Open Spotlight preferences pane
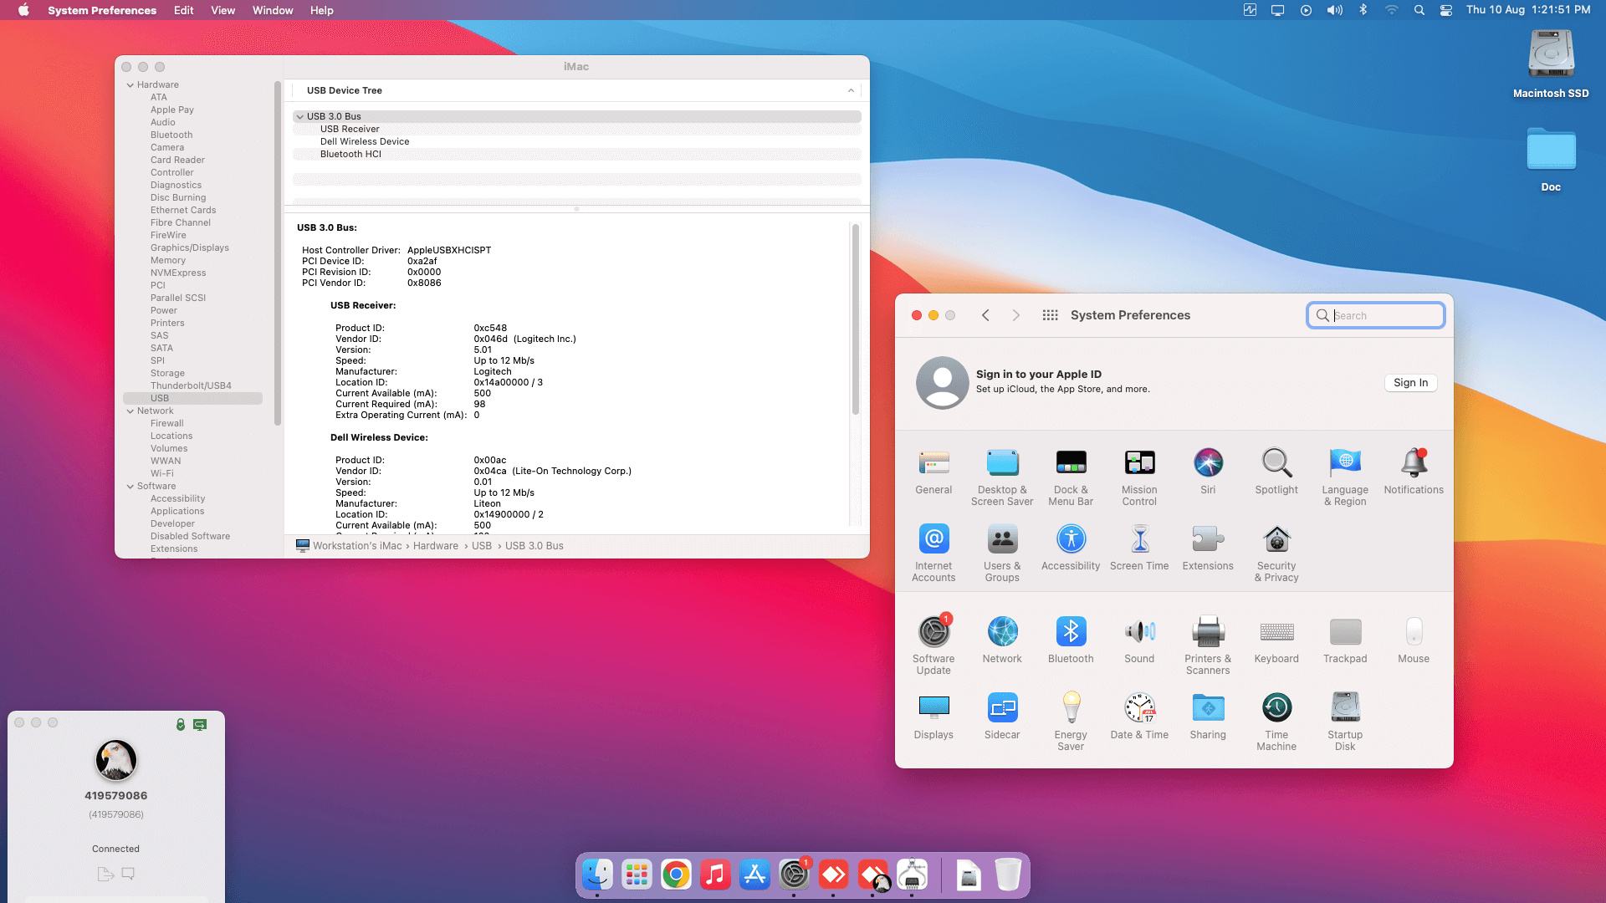This screenshot has width=1606, height=903. click(x=1276, y=472)
